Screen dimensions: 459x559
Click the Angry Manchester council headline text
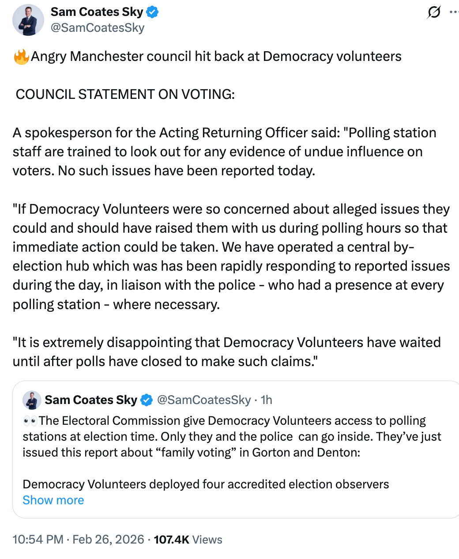click(216, 57)
